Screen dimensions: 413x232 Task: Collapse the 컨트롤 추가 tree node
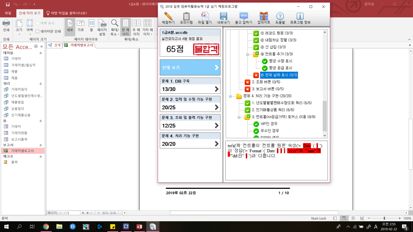point(247,54)
